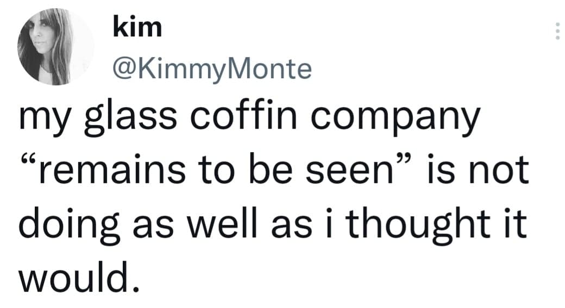Open the three-dot more options menu
This screenshot has width=565, height=308.
point(556,33)
